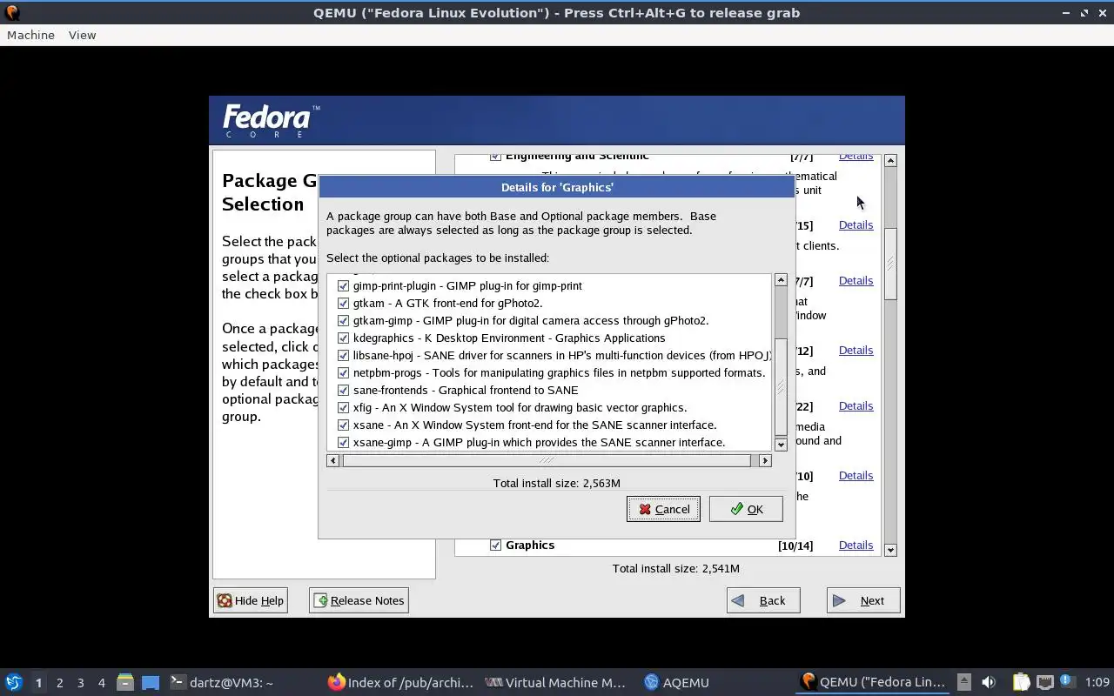The height and width of the screenshot is (696, 1114).
Task: Click the group list vertical scrollbar thumb
Action: pos(890,264)
